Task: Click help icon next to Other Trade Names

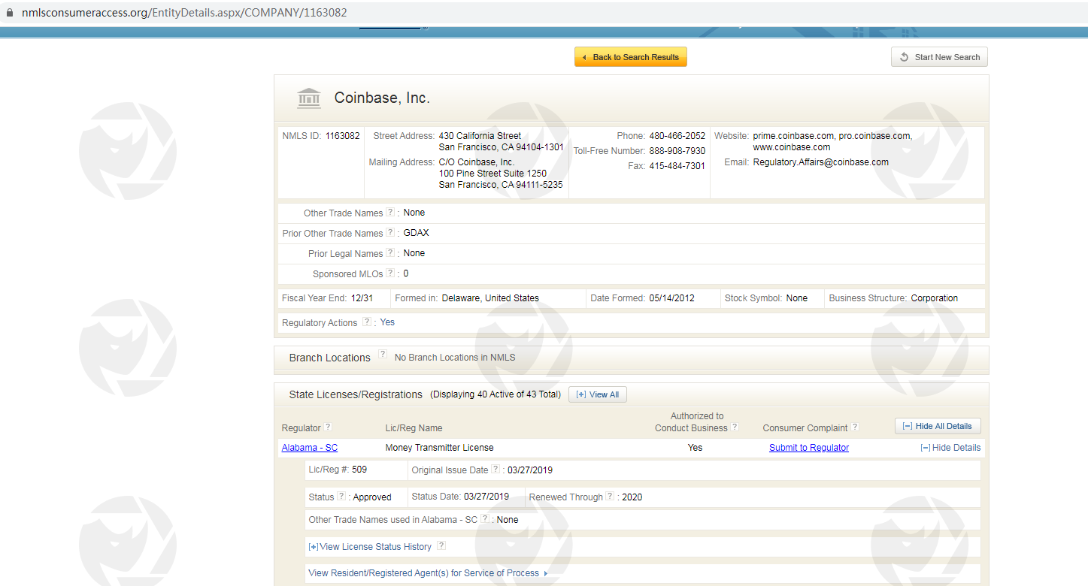Action: pyautogui.click(x=390, y=213)
